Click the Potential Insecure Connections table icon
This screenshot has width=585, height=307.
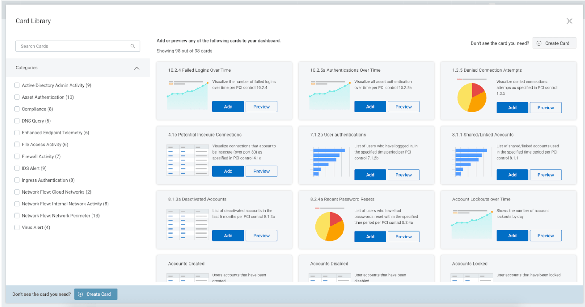click(187, 160)
